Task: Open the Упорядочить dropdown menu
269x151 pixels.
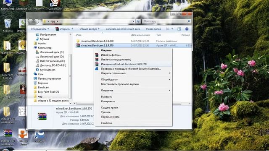Action: (40, 29)
